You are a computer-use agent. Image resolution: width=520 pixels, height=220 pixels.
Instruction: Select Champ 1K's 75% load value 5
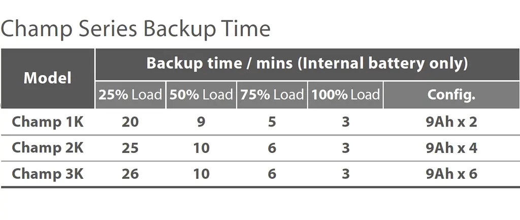pyautogui.click(x=272, y=122)
